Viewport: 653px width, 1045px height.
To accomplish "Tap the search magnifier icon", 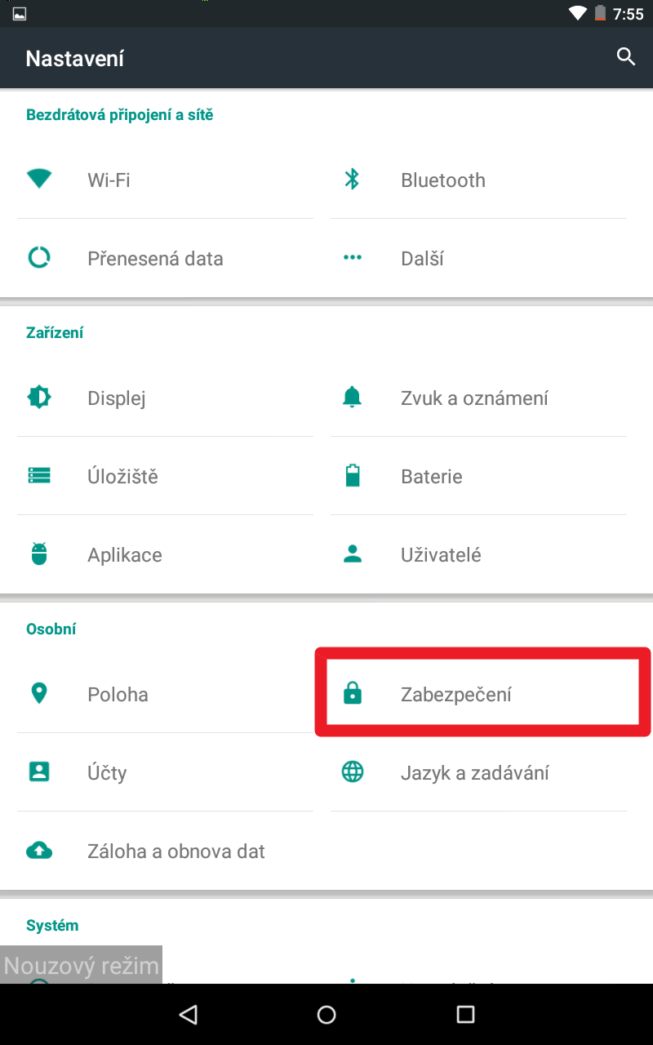I will (626, 57).
